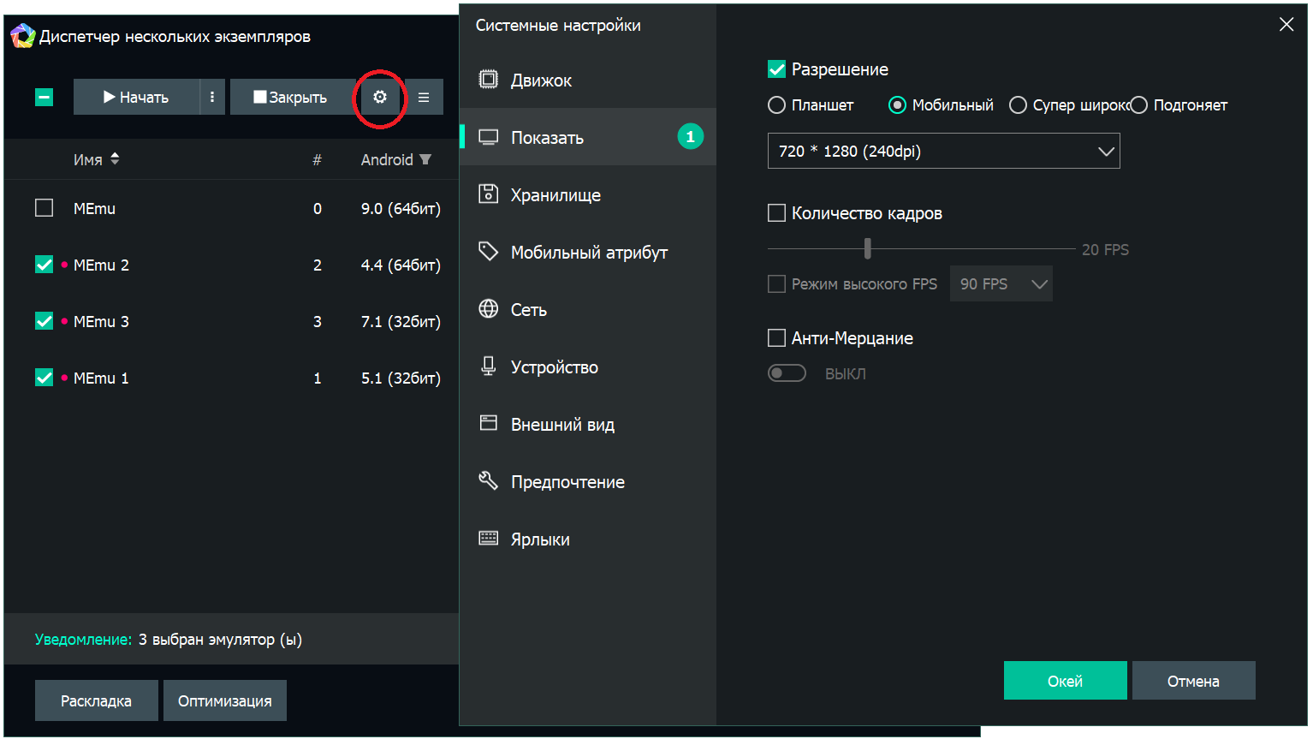The width and height of the screenshot is (1313, 739).
Task: Select the Планшет radio option
Action: click(x=776, y=105)
